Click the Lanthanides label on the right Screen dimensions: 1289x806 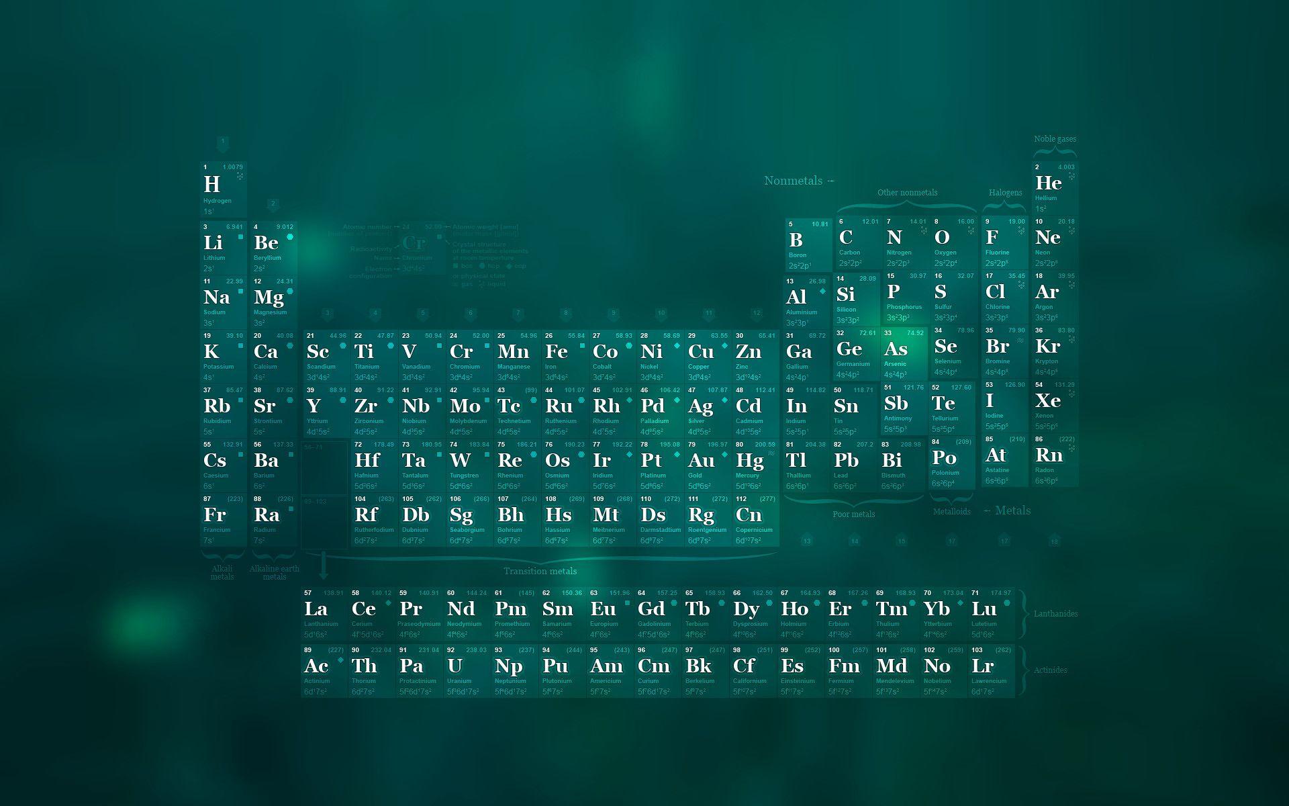tap(1055, 613)
